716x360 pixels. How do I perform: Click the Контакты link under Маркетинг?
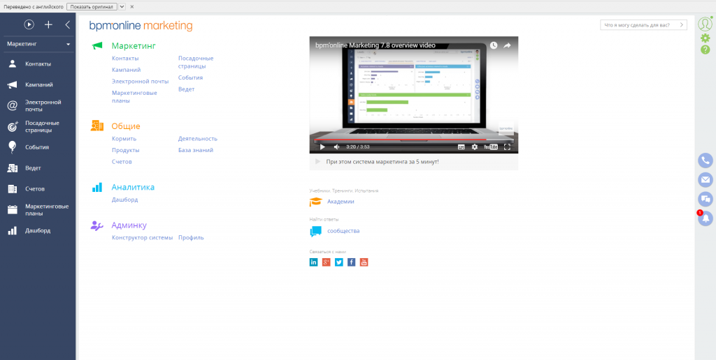pos(125,59)
